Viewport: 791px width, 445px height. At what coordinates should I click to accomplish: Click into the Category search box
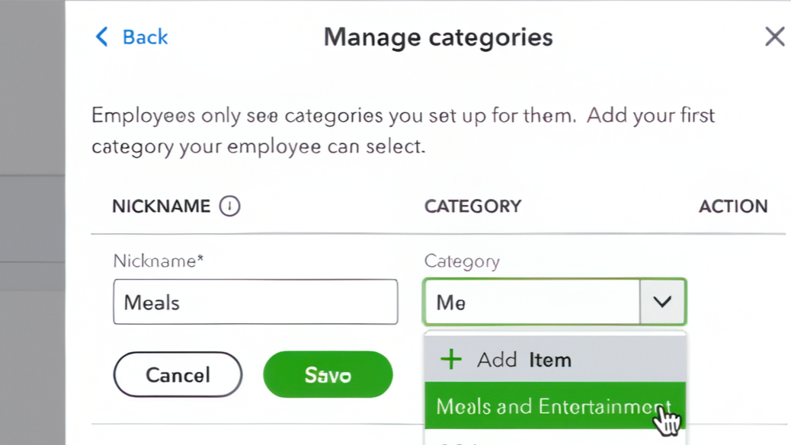coord(531,302)
